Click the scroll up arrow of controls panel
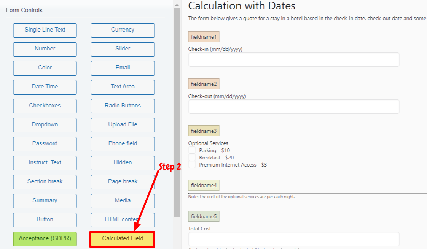 click(177, 5)
